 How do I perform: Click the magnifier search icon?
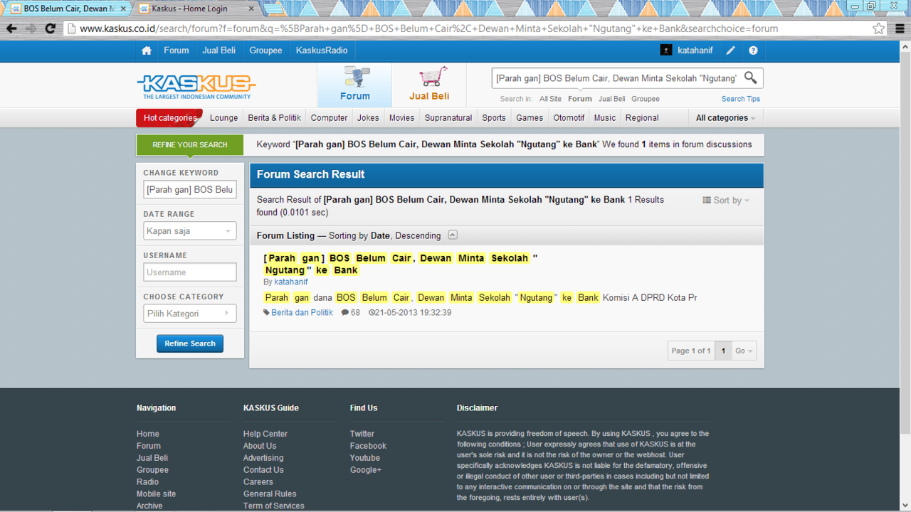pos(751,78)
